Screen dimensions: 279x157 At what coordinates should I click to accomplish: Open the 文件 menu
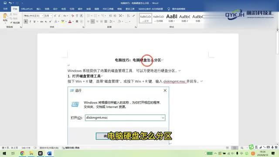pos(5,9)
